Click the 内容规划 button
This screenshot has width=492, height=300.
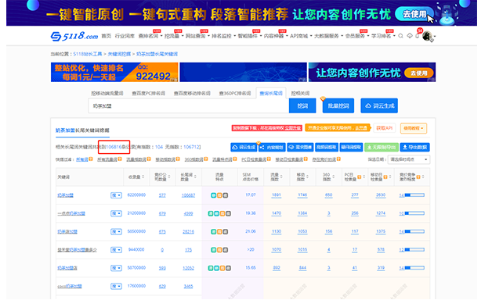coord(272,147)
